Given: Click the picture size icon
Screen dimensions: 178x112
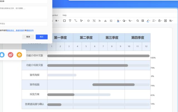Looking at the screenshot, I should pos(111,21).
